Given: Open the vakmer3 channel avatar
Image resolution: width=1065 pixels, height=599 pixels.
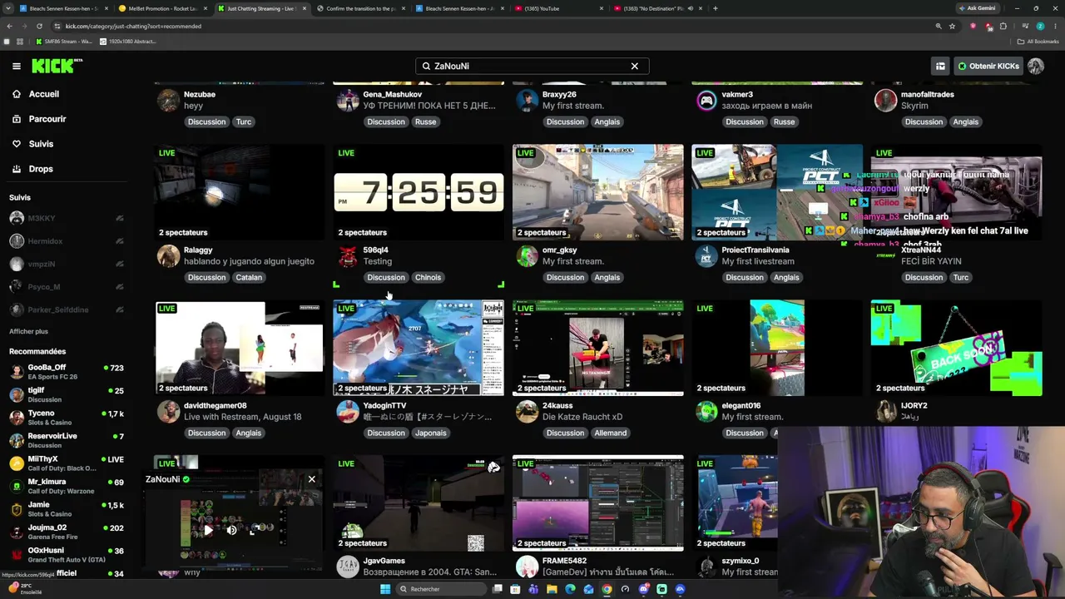Looking at the screenshot, I should tap(706, 100).
